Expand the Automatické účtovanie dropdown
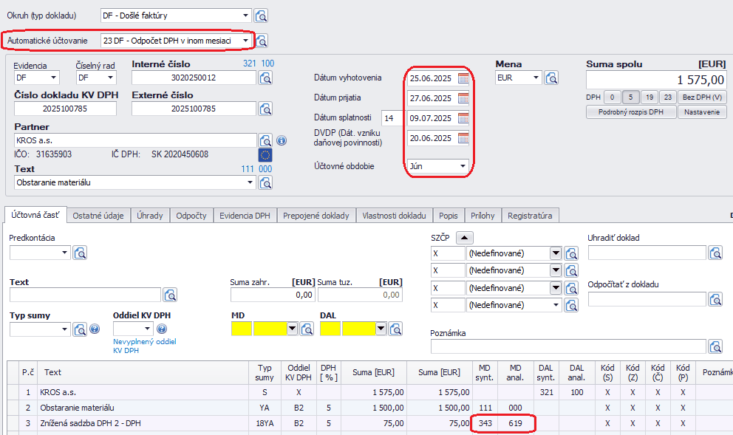733x435 pixels. (x=246, y=40)
